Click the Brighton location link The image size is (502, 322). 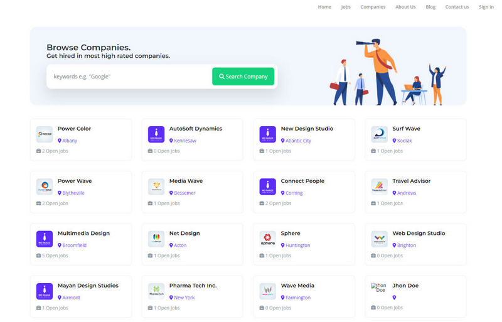pyautogui.click(x=407, y=245)
